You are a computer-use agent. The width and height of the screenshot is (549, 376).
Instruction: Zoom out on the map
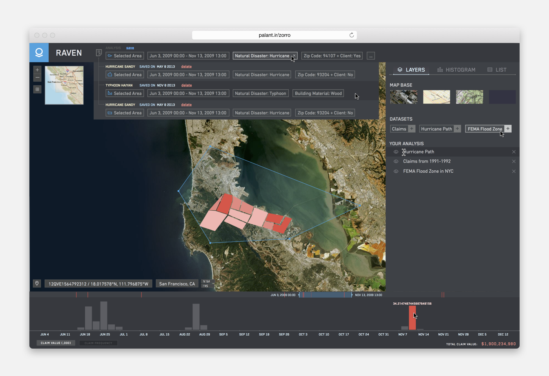(x=37, y=78)
